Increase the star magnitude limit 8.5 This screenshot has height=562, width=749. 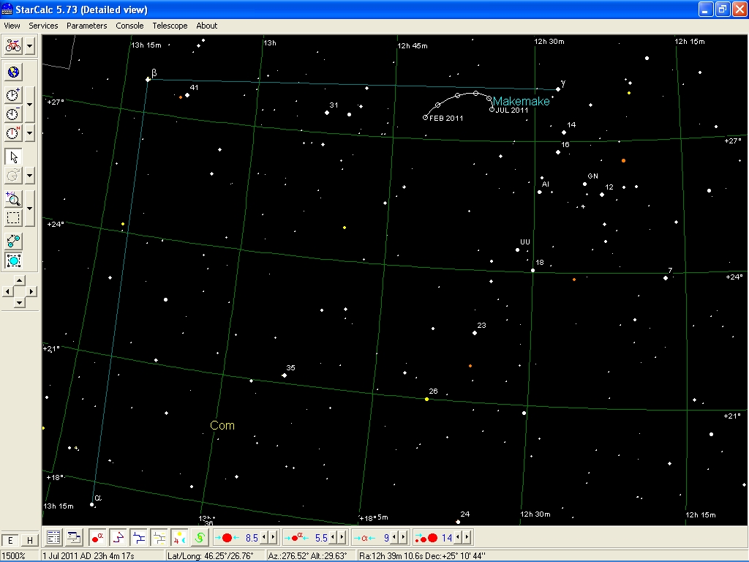pyautogui.click(x=274, y=538)
